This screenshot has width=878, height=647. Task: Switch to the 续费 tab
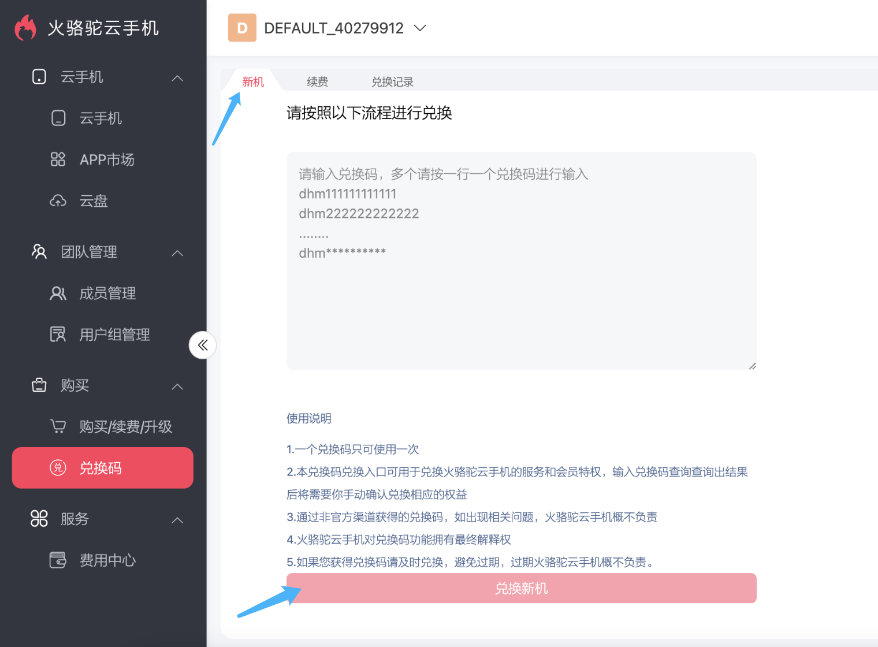click(x=317, y=81)
